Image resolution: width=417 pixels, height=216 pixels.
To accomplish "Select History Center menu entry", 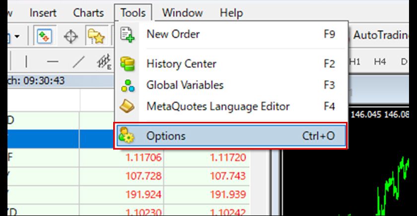I will click(231, 64).
